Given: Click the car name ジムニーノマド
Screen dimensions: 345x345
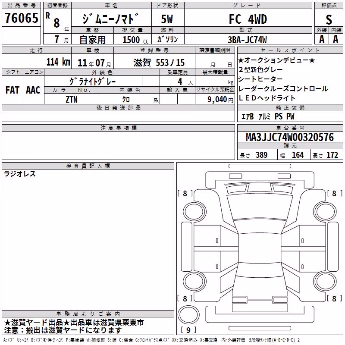Looking at the screenshot, I should [111, 19].
